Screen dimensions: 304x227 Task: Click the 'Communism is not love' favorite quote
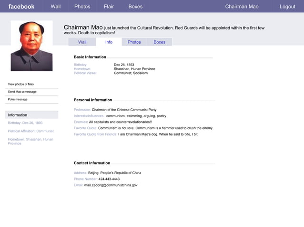(156, 128)
